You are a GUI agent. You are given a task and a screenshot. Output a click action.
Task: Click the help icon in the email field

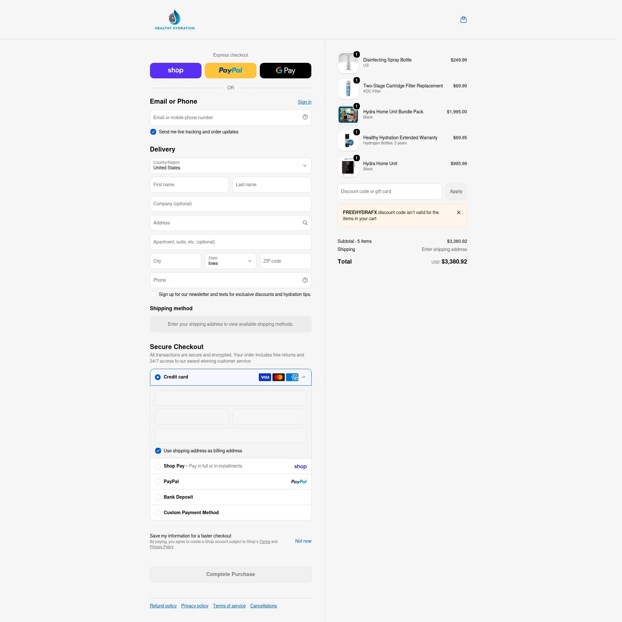[x=305, y=117]
